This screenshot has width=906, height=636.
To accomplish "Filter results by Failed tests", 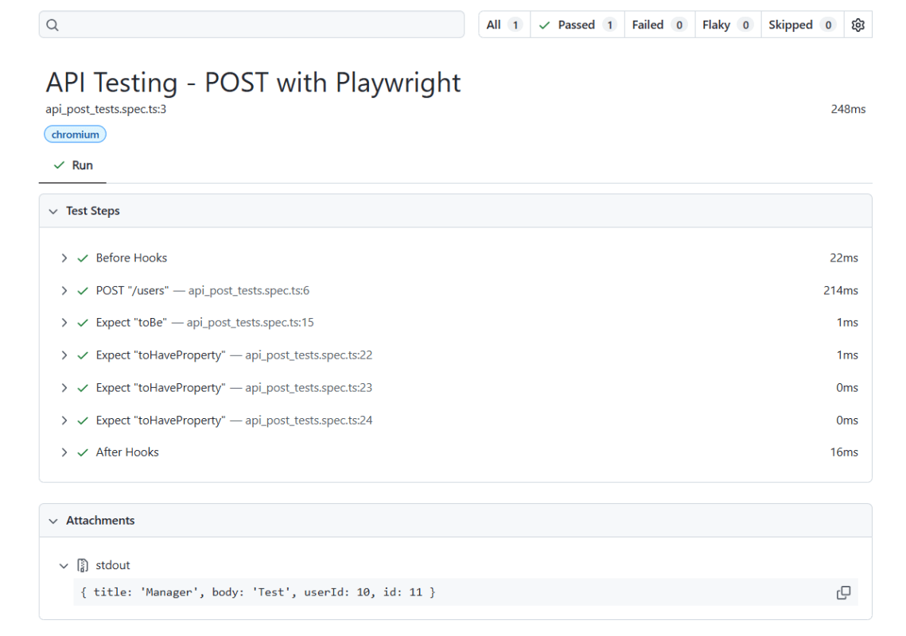I will pos(659,25).
